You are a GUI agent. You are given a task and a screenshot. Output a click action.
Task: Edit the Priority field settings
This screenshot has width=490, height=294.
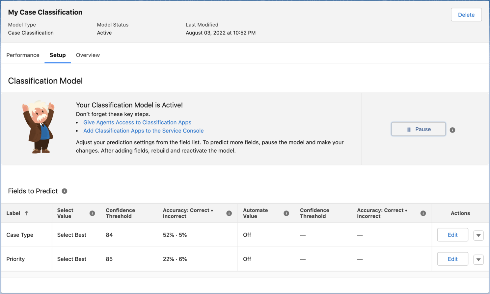pos(452,259)
